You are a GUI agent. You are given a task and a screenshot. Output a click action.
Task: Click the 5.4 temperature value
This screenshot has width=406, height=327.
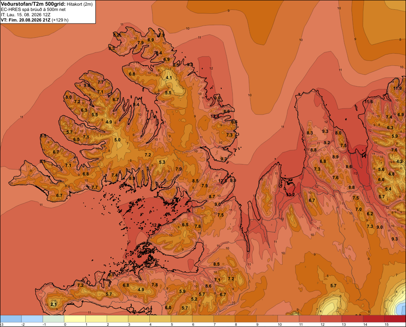[x=388, y=189]
